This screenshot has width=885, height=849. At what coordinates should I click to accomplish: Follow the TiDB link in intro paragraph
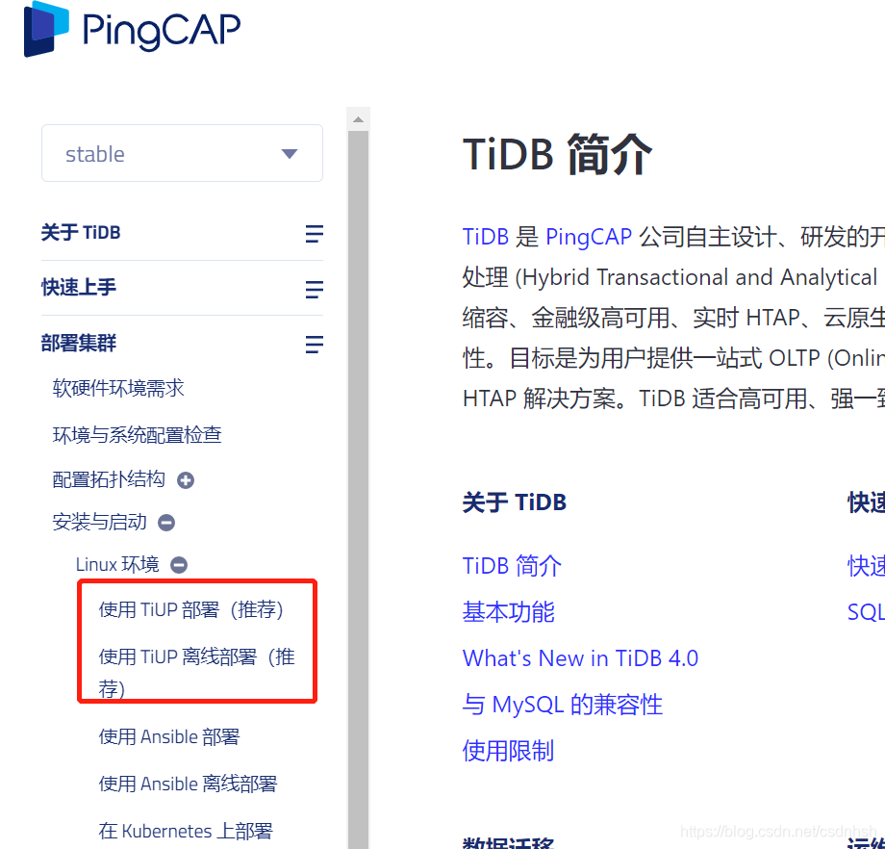tap(486, 236)
